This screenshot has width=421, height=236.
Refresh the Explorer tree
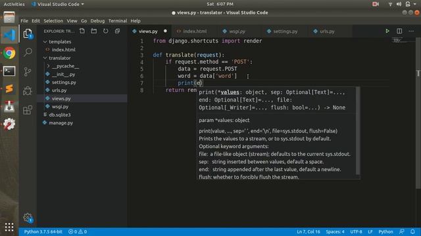[x=105, y=31]
